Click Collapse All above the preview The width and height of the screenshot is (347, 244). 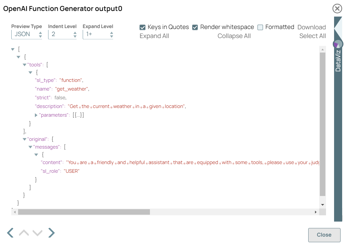pyautogui.click(x=234, y=36)
